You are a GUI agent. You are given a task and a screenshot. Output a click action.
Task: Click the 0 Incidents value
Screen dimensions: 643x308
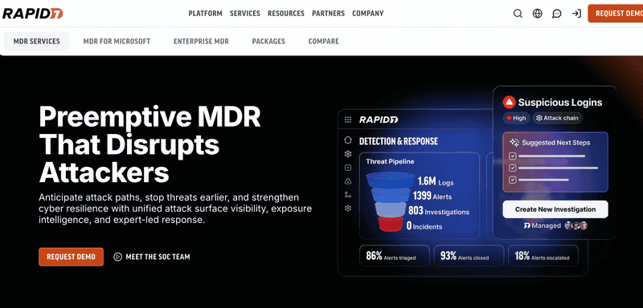pyautogui.click(x=424, y=225)
